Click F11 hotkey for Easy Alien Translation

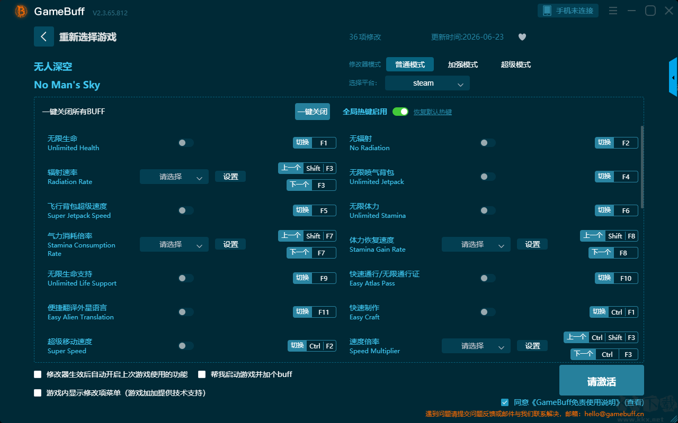tap(315, 312)
